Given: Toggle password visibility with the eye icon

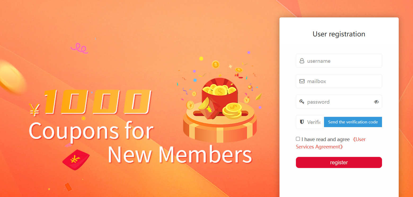Looking at the screenshot, I should click(x=376, y=102).
